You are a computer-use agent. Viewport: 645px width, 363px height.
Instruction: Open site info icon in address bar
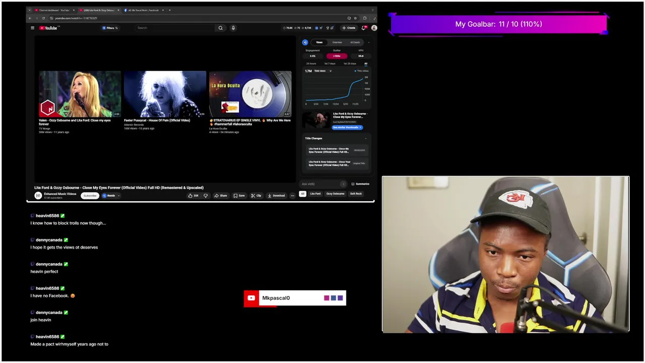(51, 18)
